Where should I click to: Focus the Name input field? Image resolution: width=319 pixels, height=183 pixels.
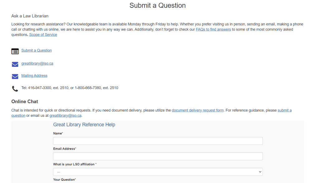click(158, 141)
